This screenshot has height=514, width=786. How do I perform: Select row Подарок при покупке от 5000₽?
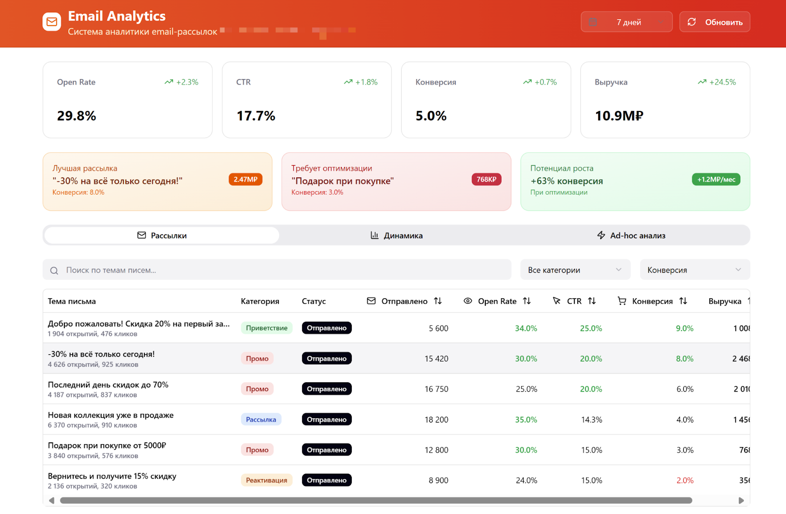pyautogui.click(x=396, y=450)
